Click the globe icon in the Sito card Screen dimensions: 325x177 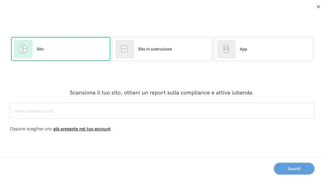point(23,49)
